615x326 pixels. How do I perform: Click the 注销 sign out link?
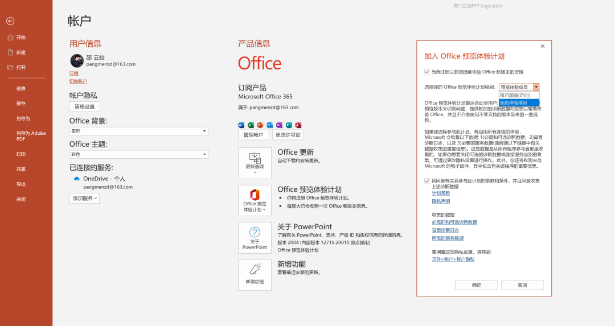(73, 73)
